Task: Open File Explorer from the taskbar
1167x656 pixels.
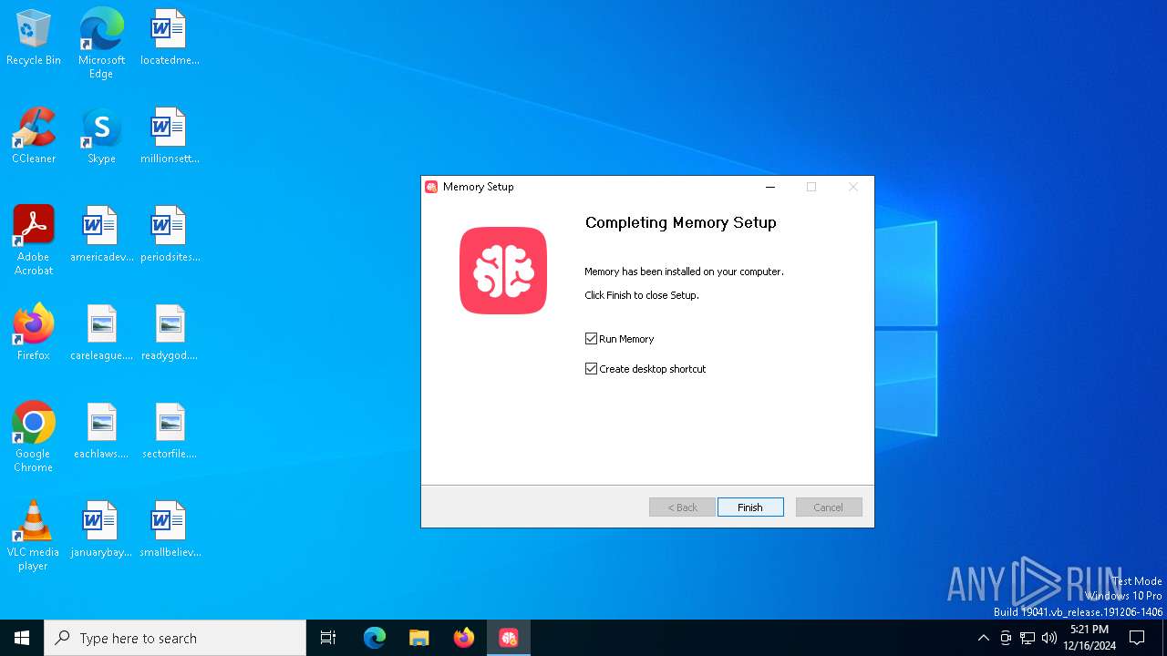Action: pyautogui.click(x=418, y=638)
